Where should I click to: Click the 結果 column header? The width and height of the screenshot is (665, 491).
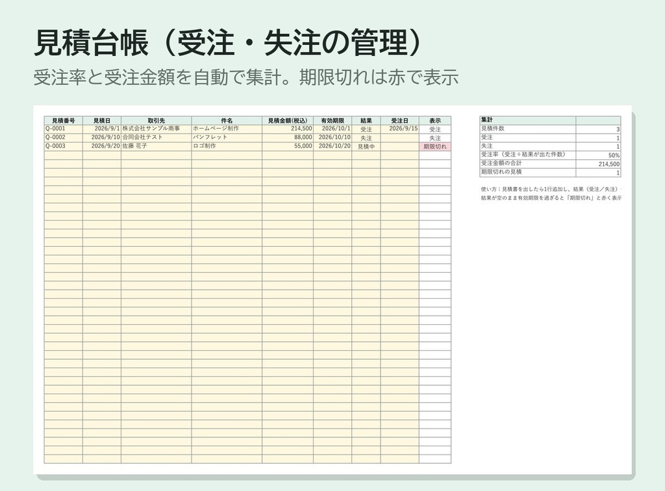click(x=366, y=120)
